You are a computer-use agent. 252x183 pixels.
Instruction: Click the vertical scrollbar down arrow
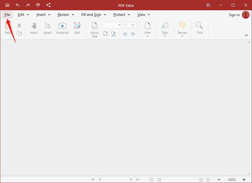coord(249,174)
